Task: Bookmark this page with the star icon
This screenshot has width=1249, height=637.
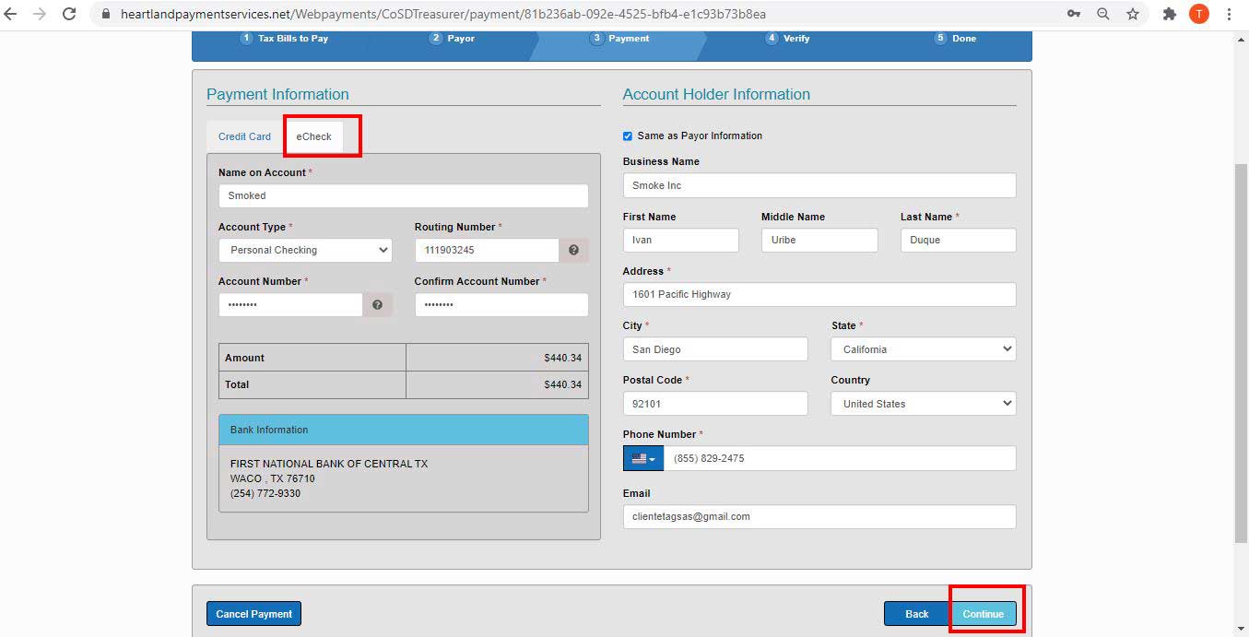Action: 1132,14
